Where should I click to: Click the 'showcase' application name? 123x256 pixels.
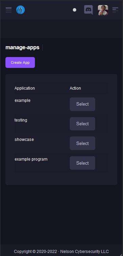pos(24,140)
